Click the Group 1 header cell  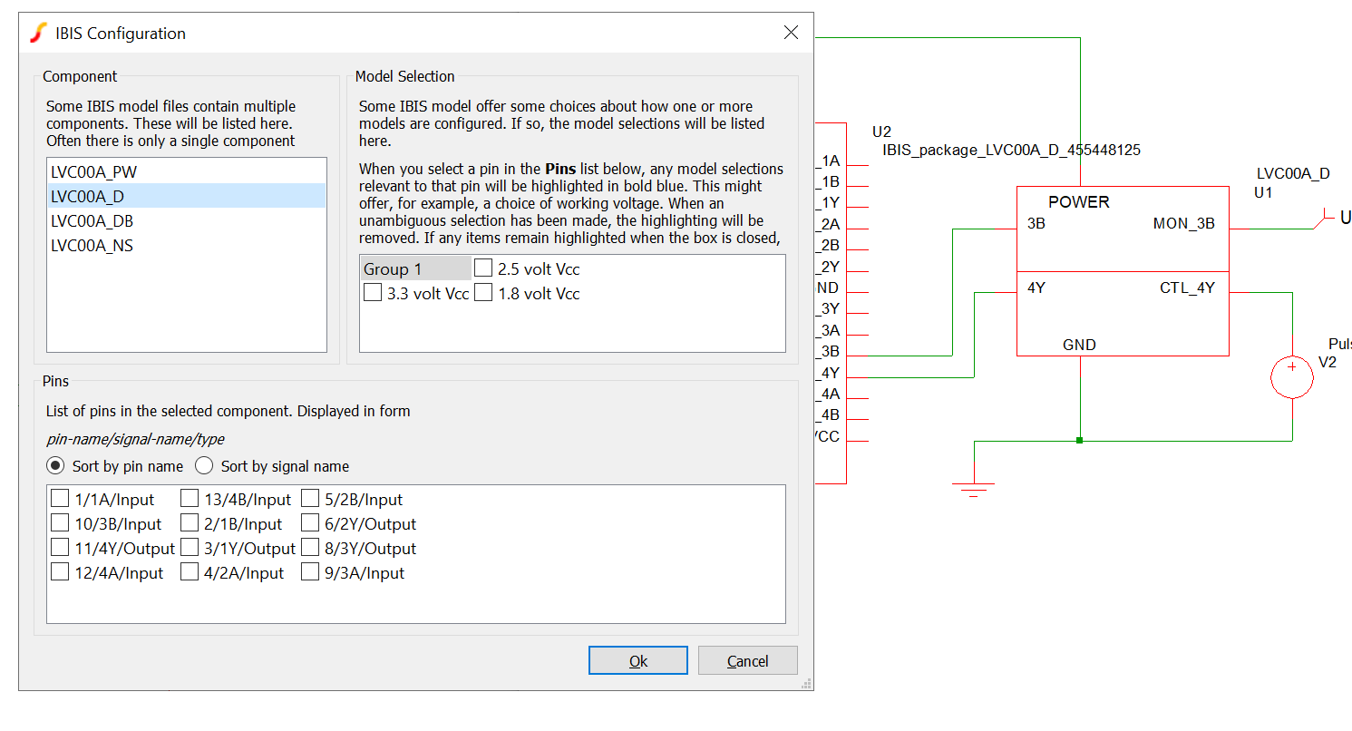click(415, 268)
